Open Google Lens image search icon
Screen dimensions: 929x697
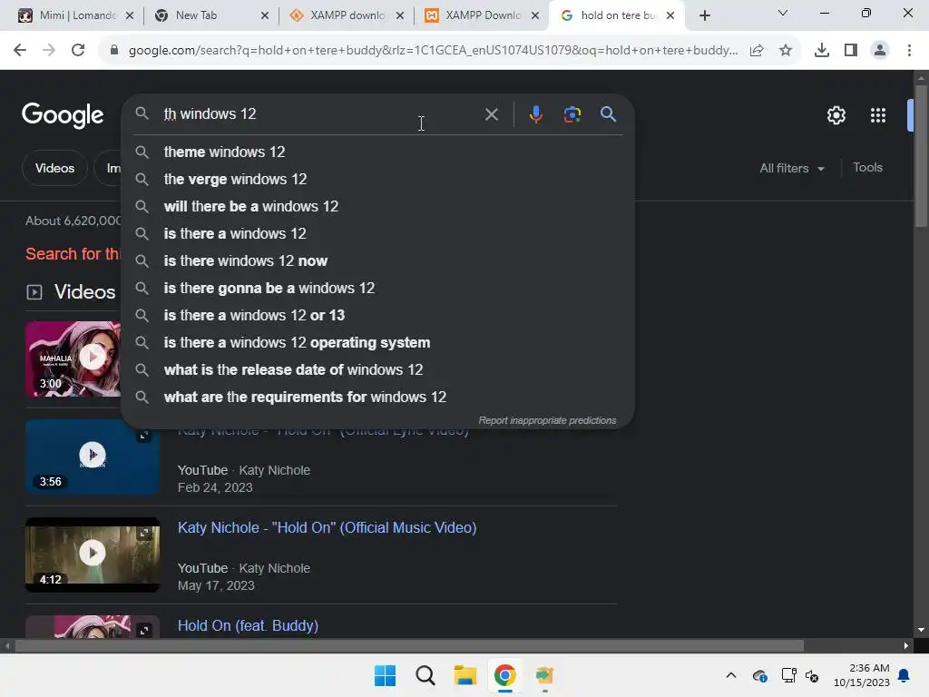(x=572, y=114)
